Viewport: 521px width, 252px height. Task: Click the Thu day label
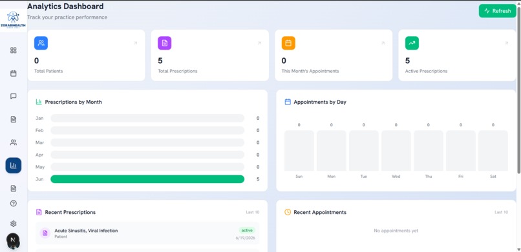tap(429, 177)
